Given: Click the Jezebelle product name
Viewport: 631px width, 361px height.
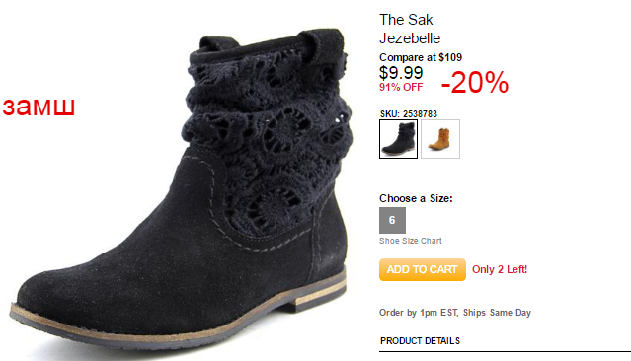Looking at the screenshot, I should click(x=410, y=38).
